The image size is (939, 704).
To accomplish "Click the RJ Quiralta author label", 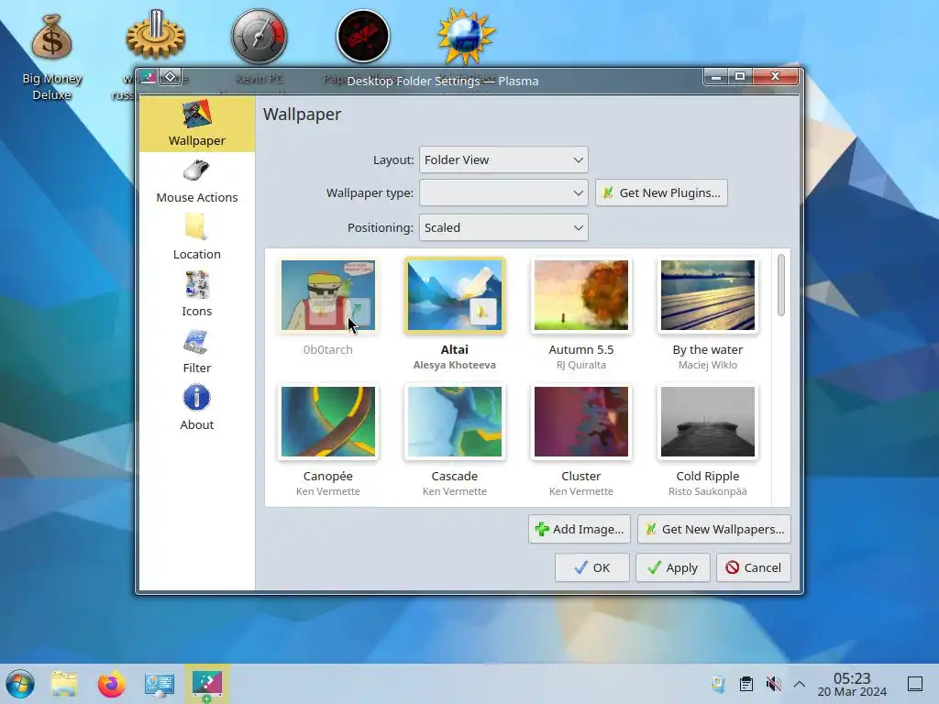I will (580, 365).
